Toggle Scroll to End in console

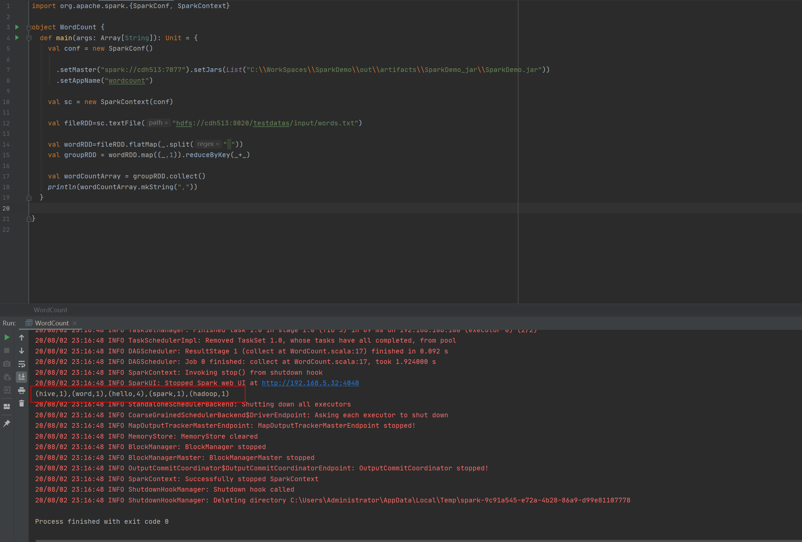(21, 377)
